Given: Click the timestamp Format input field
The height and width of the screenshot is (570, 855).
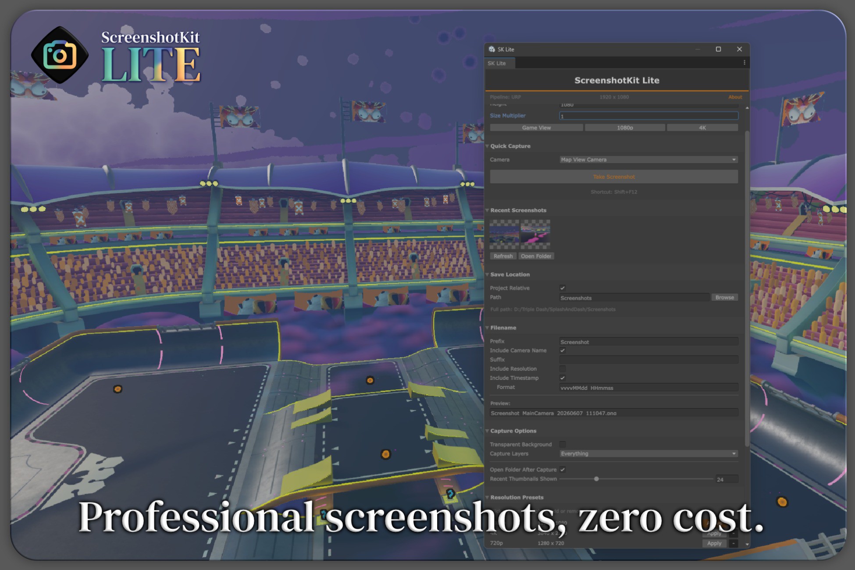Looking at the screenshot, I should click(x=648, y=388).
